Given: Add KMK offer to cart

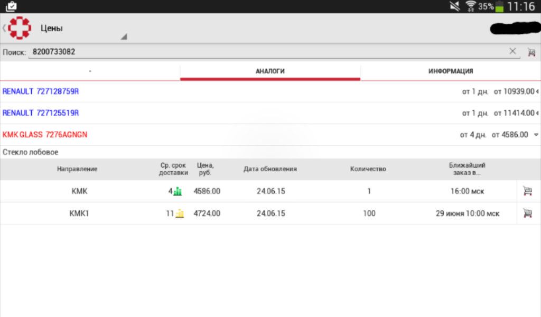Looking at the screenshot, I should (x=527, y=191).
